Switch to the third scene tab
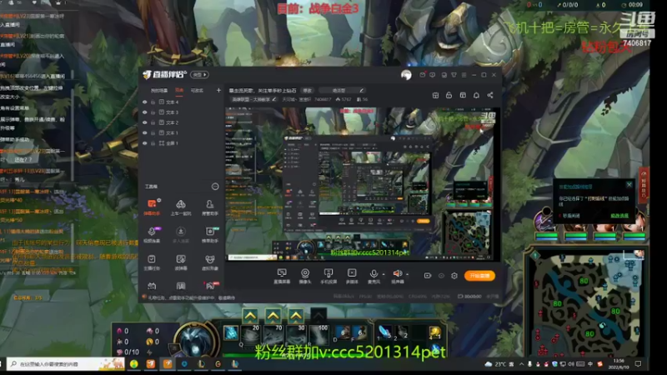This screenshot has height=375, width=667. pos(197,91)
